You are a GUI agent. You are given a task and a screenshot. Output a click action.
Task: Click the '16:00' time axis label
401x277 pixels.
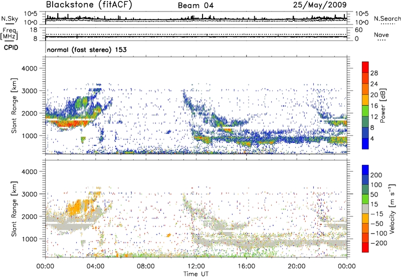tap(246, 266)
